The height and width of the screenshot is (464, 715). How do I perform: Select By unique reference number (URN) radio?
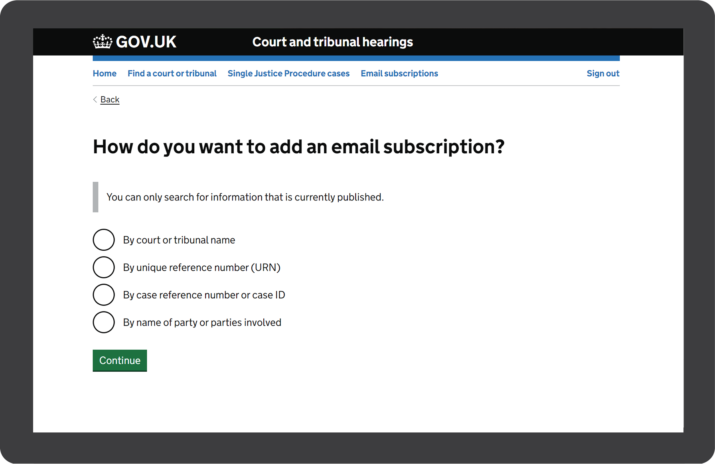(x=104, y=267)
